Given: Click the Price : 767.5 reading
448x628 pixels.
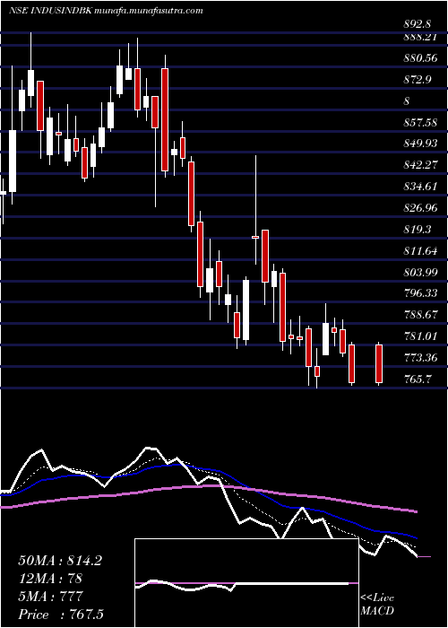Looking at the screenshot, I should tap(63, 615).
